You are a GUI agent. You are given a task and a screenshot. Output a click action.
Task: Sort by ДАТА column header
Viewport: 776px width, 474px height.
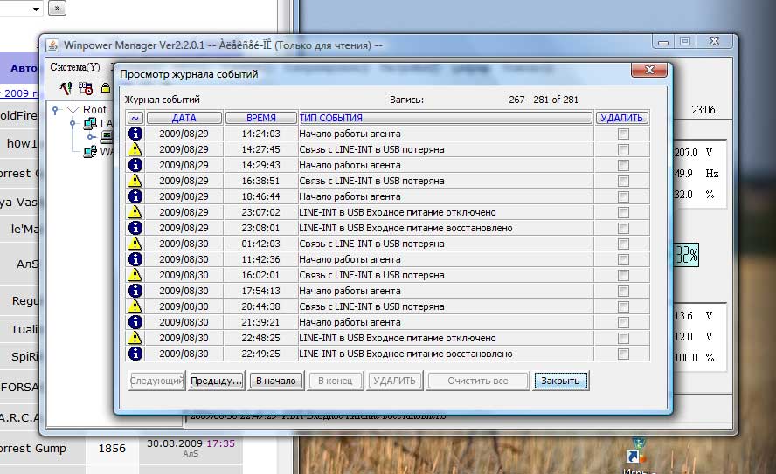(184, 118)
